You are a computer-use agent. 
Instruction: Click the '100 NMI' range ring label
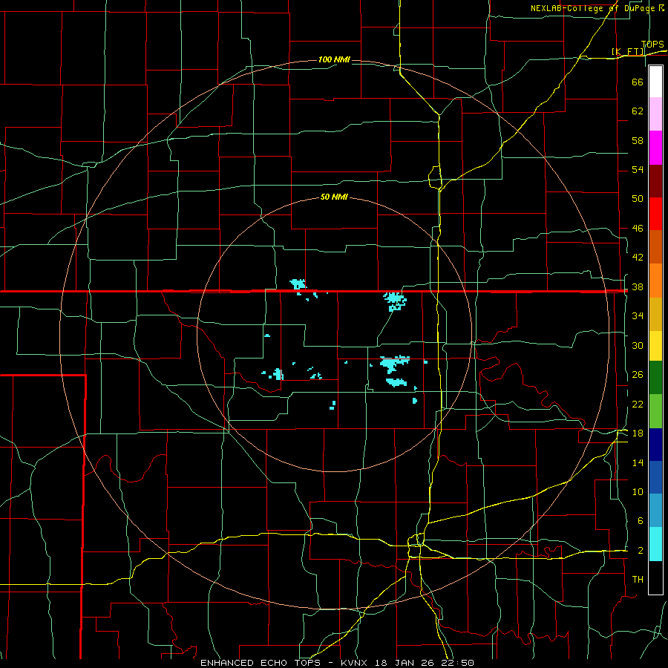point(334,59)
